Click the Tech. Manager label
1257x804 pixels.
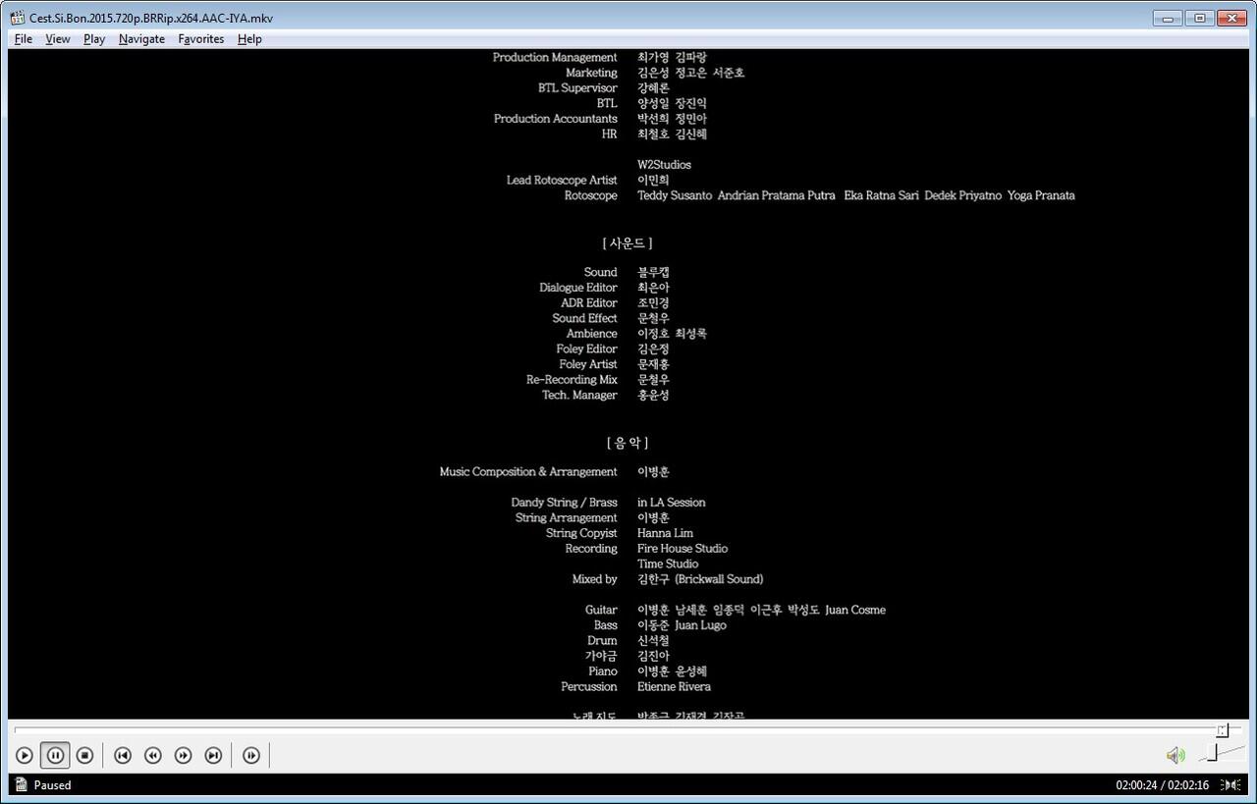point(579,396)
